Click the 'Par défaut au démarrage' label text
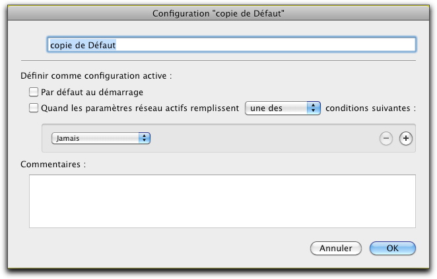This screenshot has width=437, height=279. click(92, 92)
